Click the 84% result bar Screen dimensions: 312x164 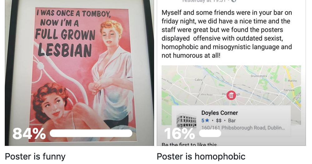click(x=91, y=133)
